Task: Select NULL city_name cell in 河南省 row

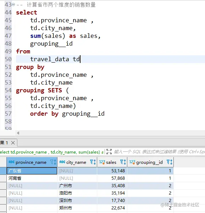Action: pyautogui.click(x=77, y=178)
